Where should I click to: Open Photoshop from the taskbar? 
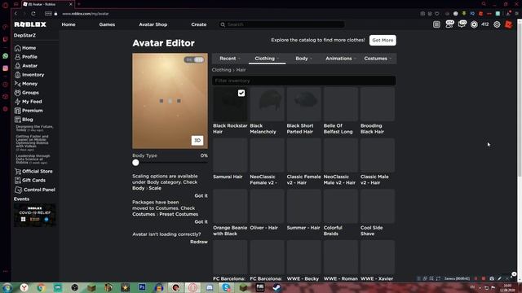[142, 287]
